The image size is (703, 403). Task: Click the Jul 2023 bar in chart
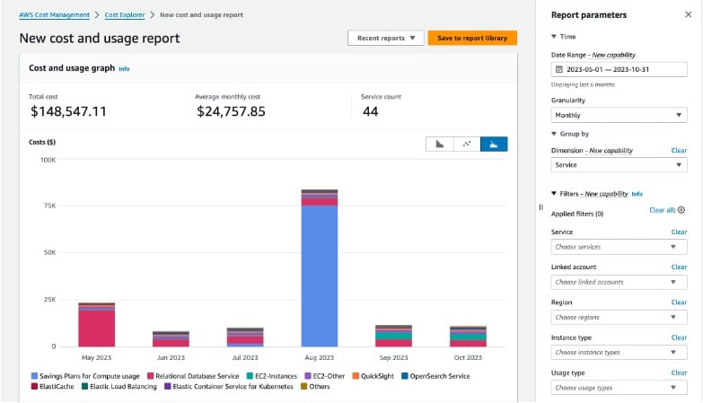pos(245,337)
